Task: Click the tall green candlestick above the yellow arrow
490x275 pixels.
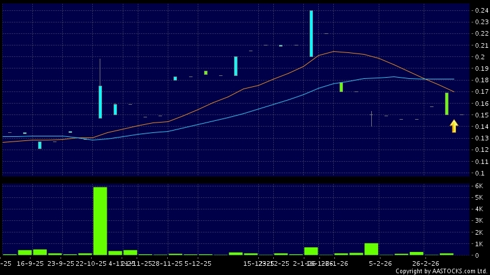Action: (447, 104)
